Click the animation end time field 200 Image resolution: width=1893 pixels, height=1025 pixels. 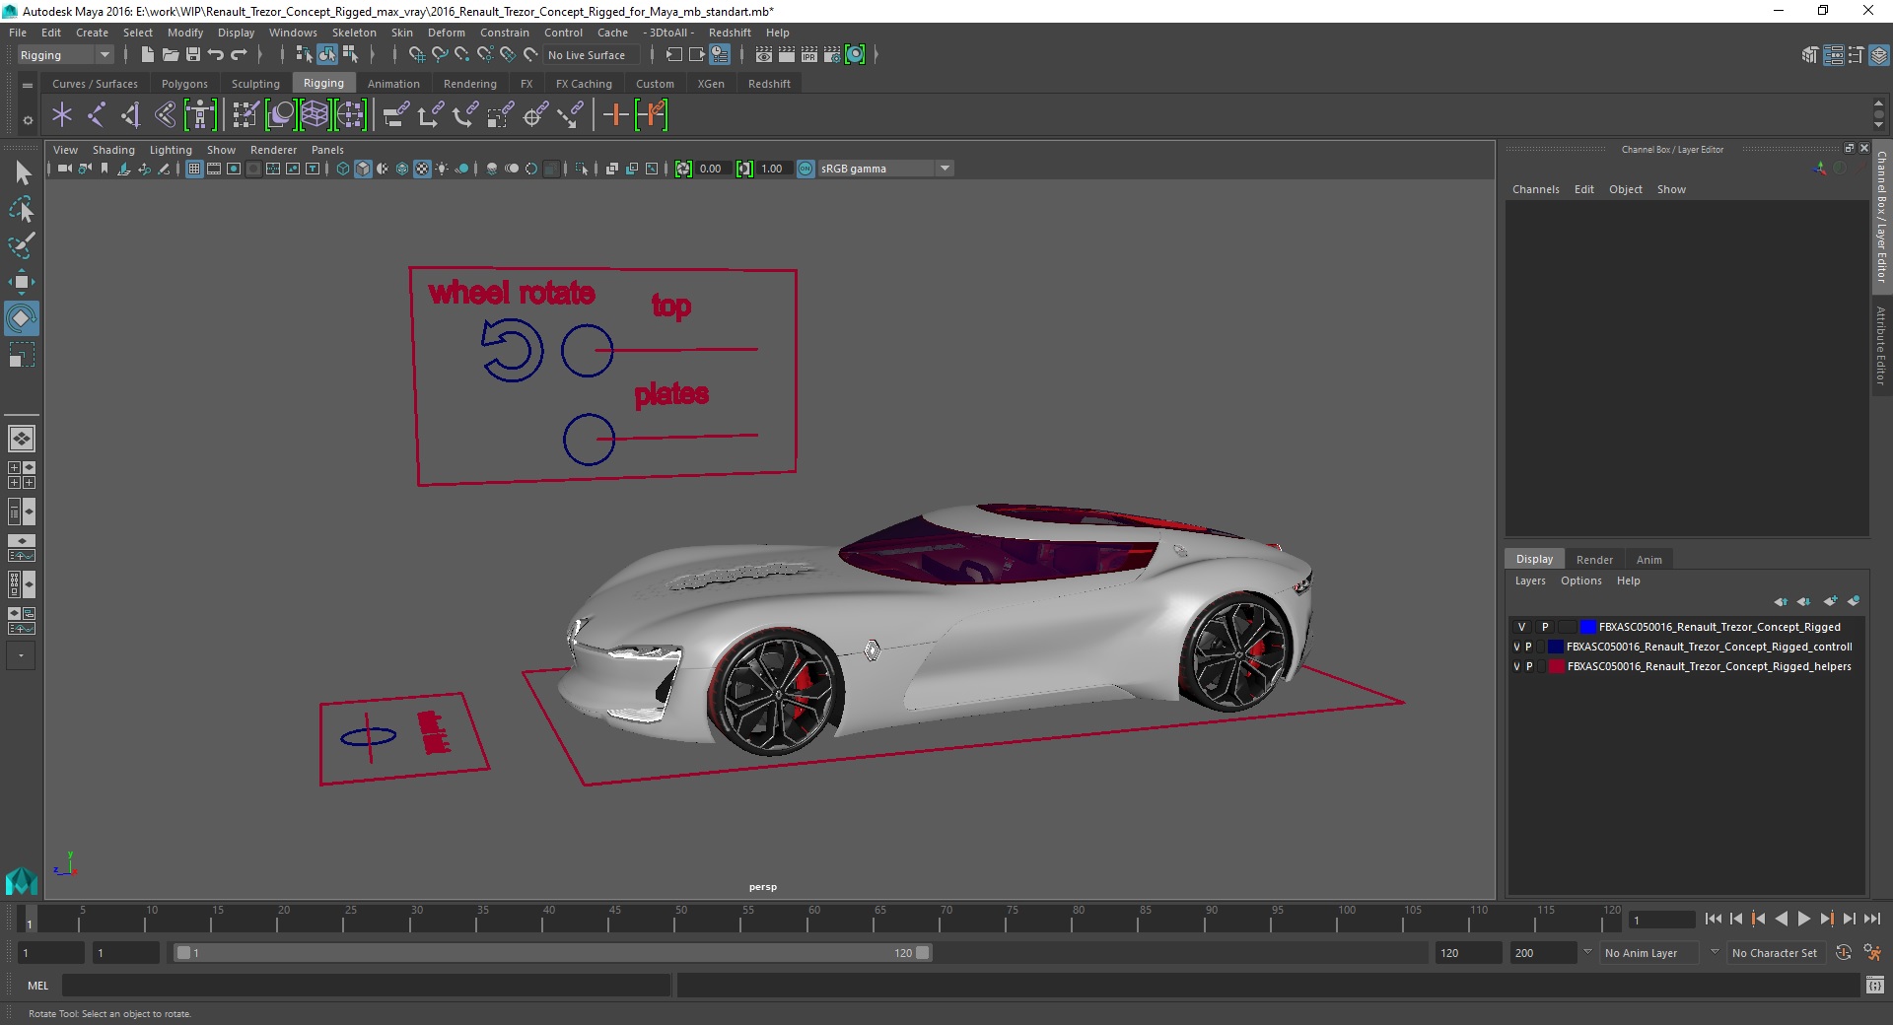click(x=1544, y=953)
